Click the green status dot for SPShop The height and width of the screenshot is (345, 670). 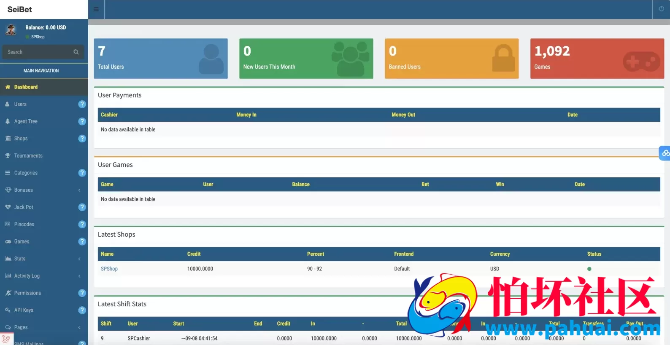coord(589,269)
